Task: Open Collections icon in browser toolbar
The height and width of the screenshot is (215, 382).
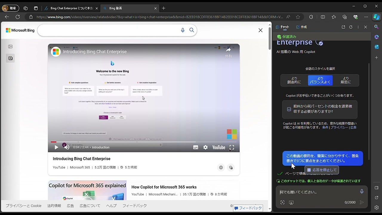Action: [345, 17]
